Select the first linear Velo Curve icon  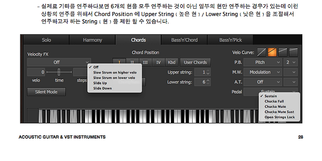[x=262, y=52]
